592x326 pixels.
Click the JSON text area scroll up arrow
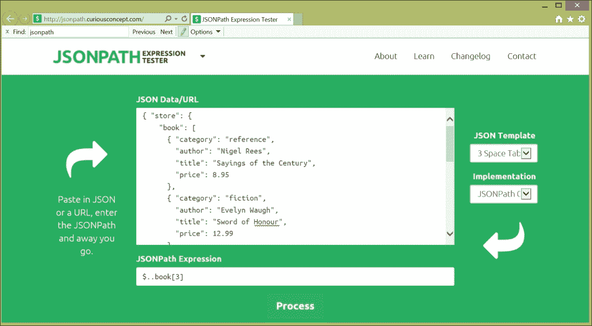(x=450, y=120)
